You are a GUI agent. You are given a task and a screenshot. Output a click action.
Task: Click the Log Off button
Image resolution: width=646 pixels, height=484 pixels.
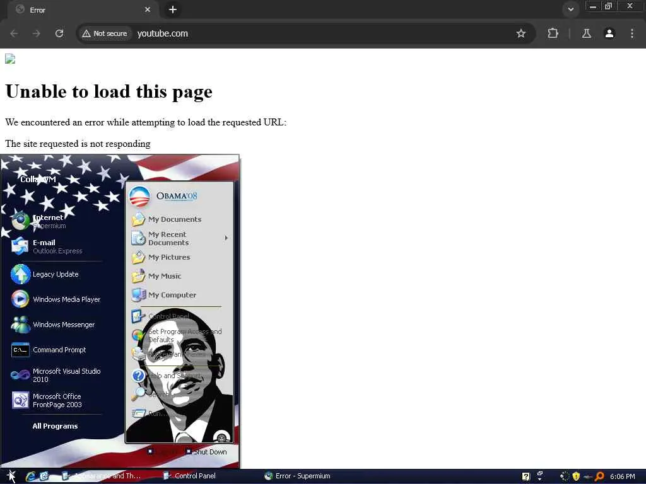coord(163,452)
